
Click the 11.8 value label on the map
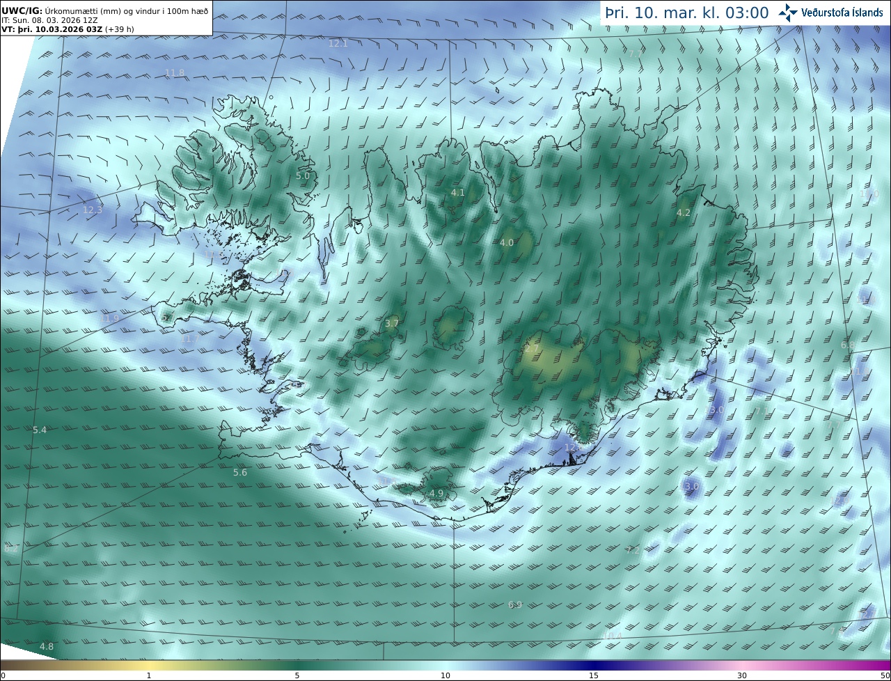tap(175, 72)
